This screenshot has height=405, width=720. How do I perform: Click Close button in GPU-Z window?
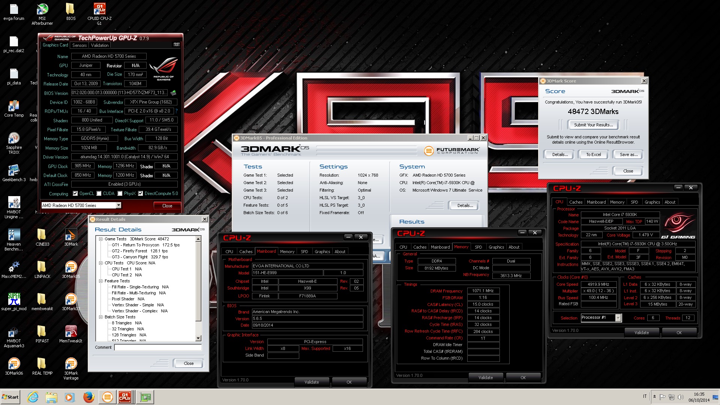167,206
